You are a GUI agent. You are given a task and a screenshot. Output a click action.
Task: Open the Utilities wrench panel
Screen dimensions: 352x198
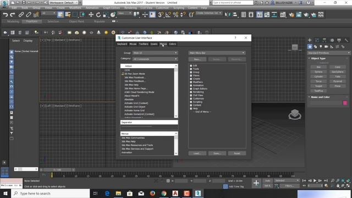[x=346, y=40]
